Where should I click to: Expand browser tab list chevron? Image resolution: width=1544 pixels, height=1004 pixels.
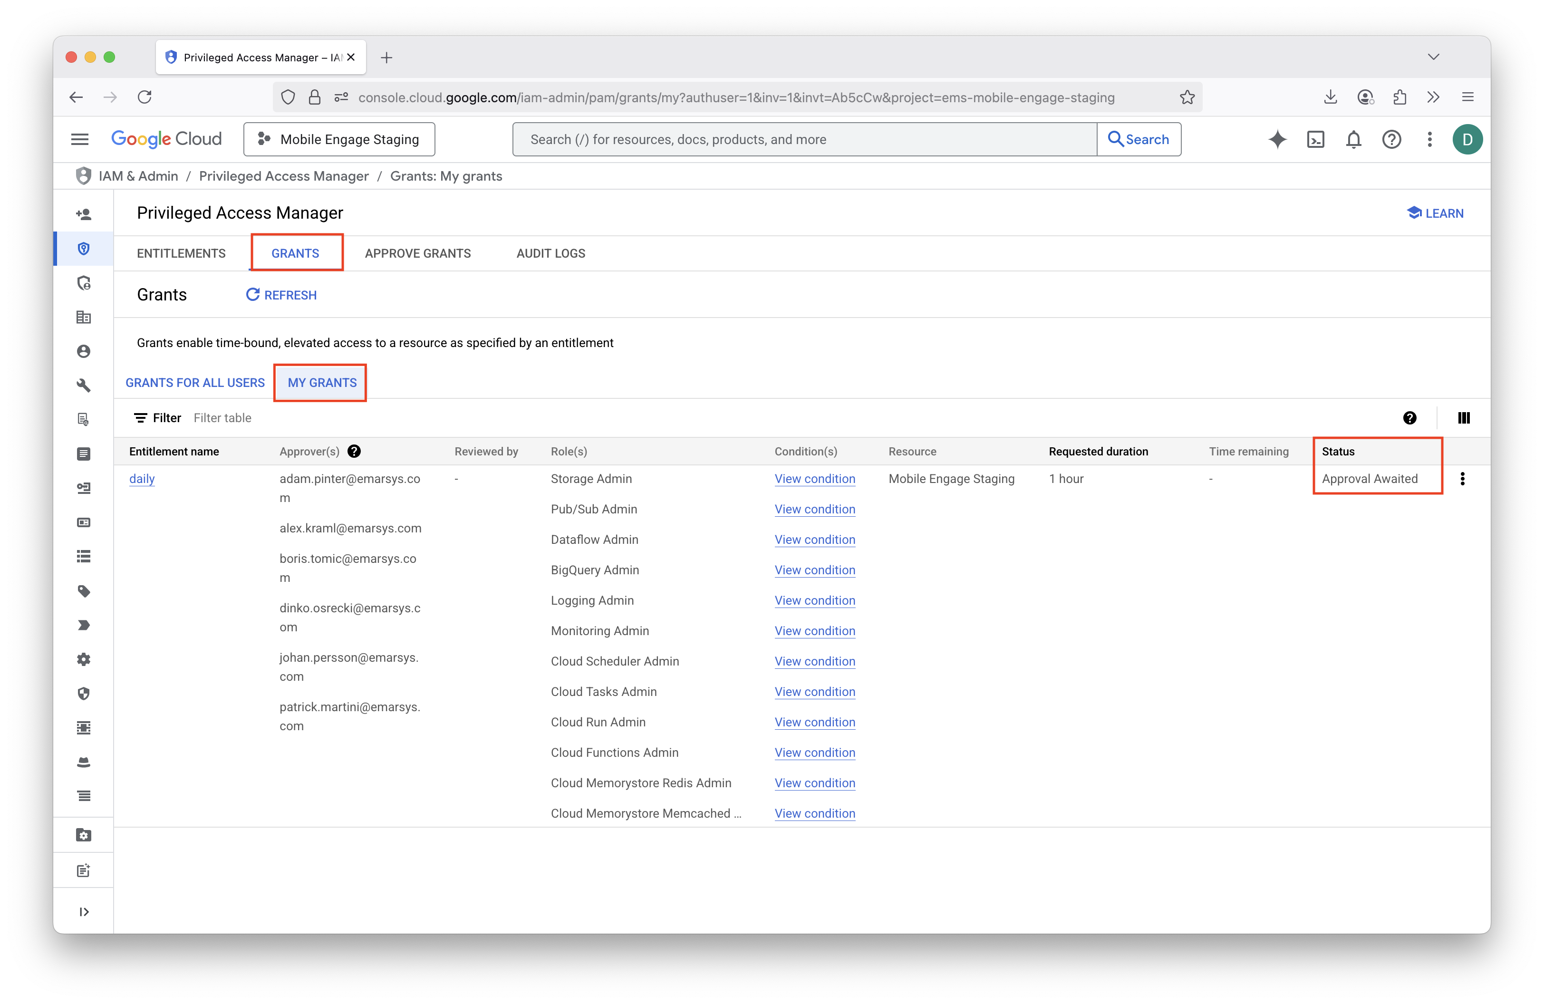[x=1433, y=57]
